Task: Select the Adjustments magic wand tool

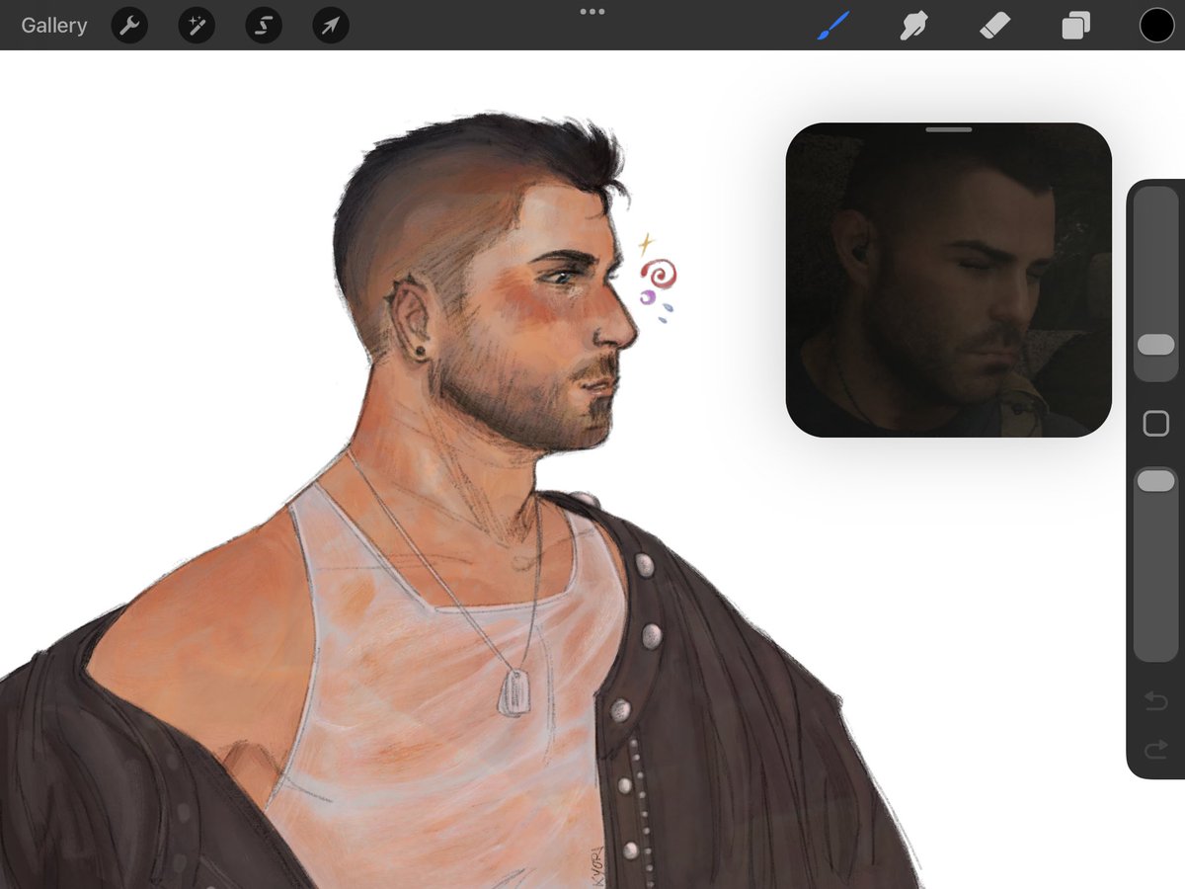Action: [196, 26]
